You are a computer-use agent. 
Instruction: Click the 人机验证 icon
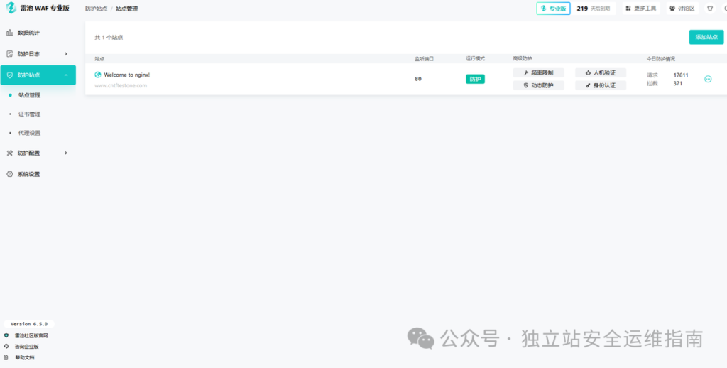pos(589,73)
